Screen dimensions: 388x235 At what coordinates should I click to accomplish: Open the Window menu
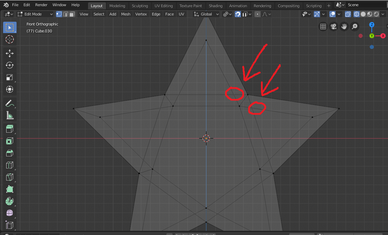coord(59,5)
